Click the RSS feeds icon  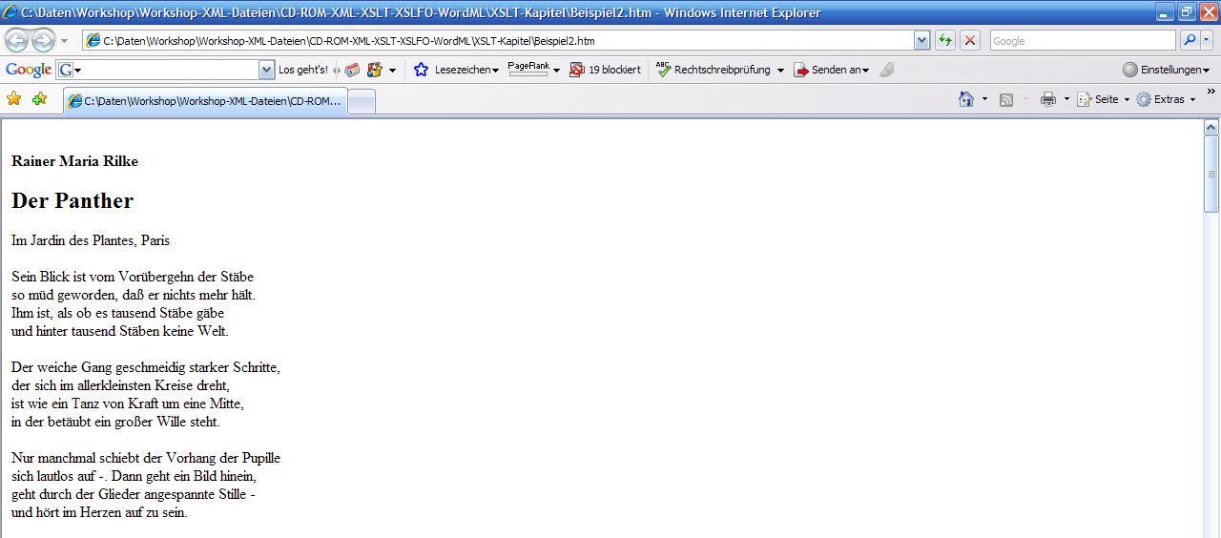1005,99
